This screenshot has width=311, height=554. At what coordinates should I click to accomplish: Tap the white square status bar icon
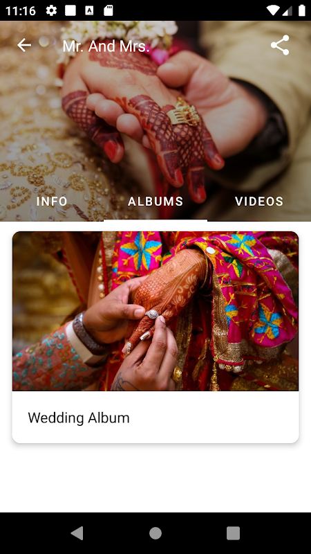(70, 10)
